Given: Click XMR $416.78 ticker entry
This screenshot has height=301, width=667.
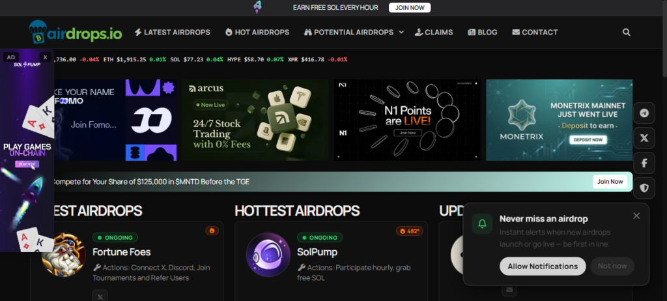Looking at the screenshot, I should (317, 59).
